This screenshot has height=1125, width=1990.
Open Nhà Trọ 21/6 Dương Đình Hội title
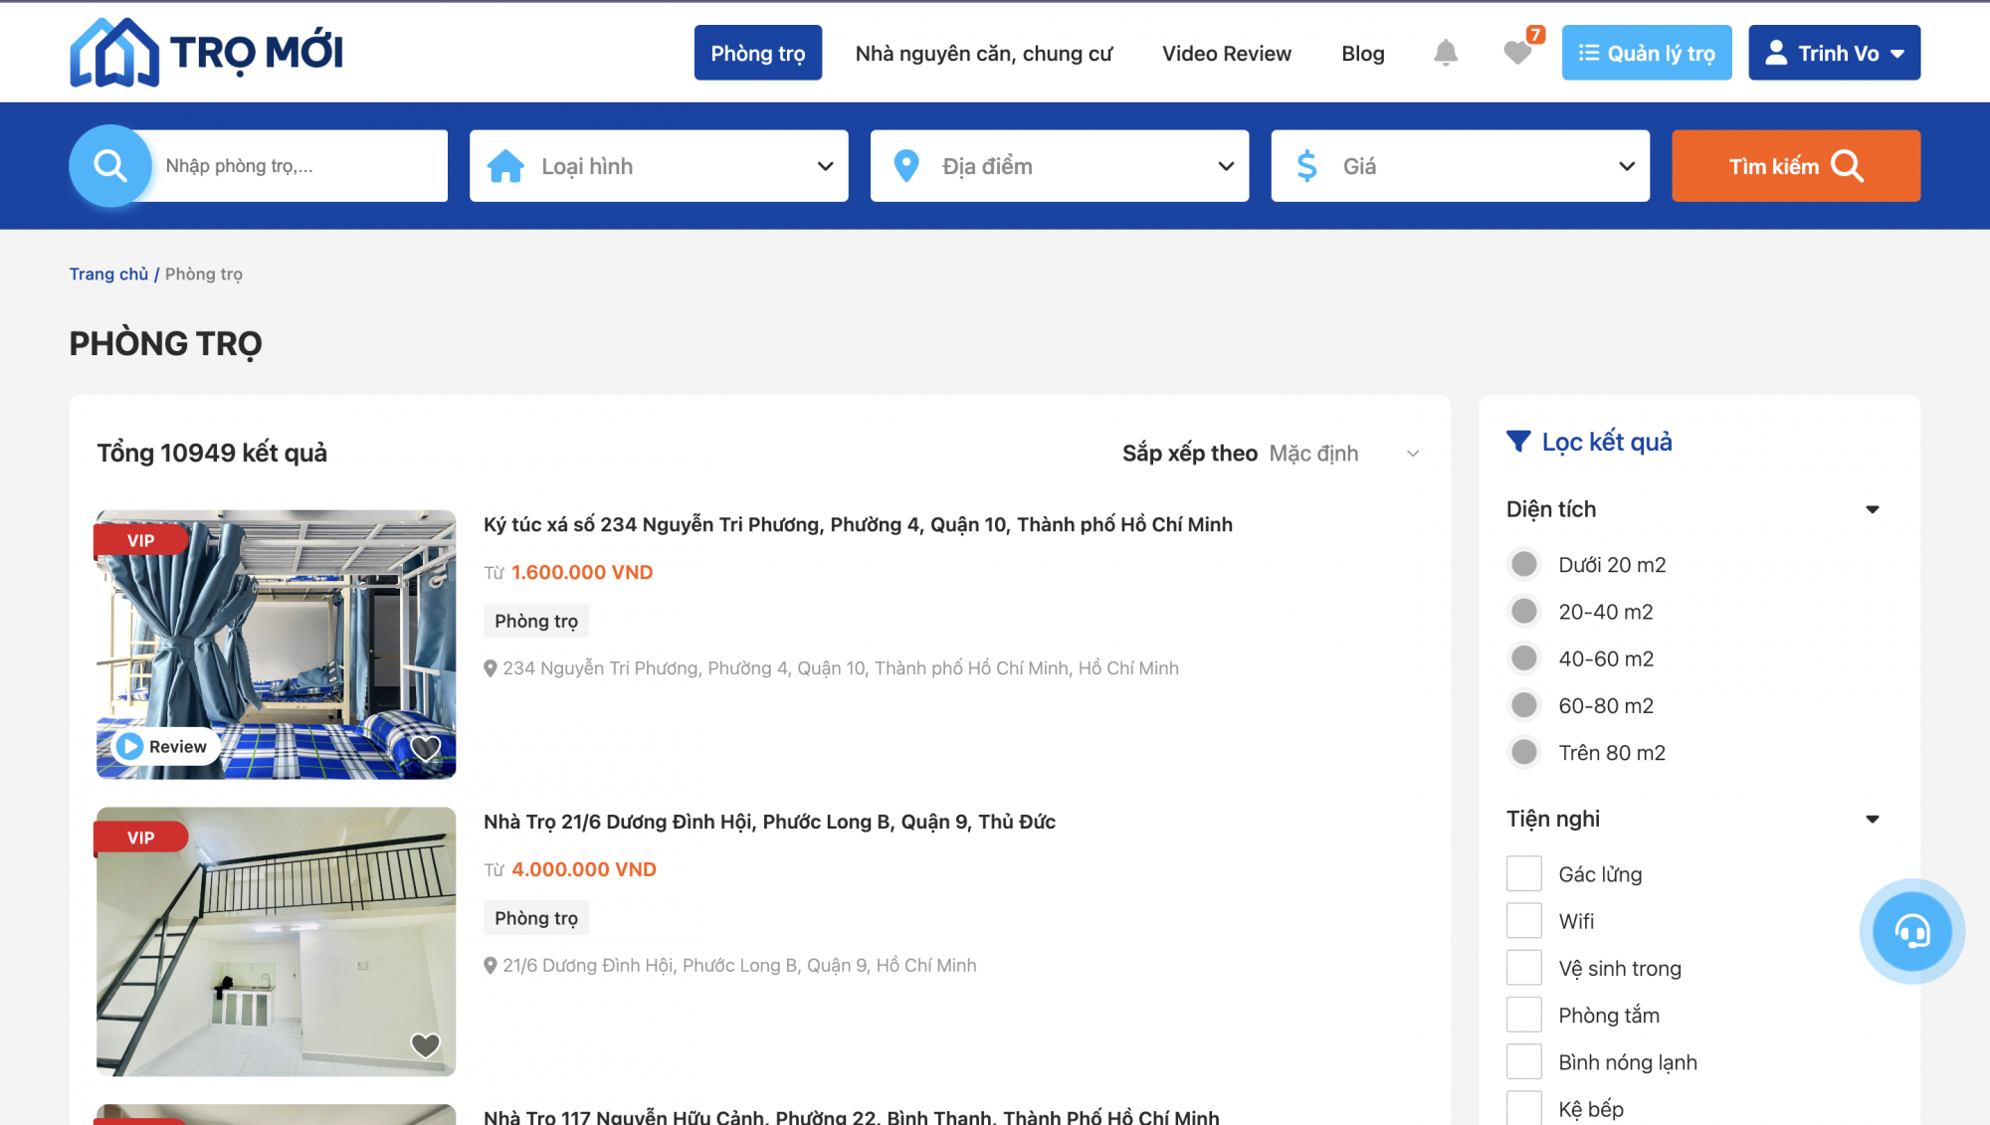click(769, 822)
